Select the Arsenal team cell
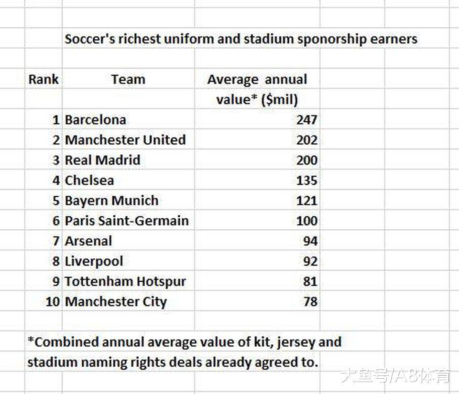Viewport: 459px width, 394px height. (x=88, y=241)
